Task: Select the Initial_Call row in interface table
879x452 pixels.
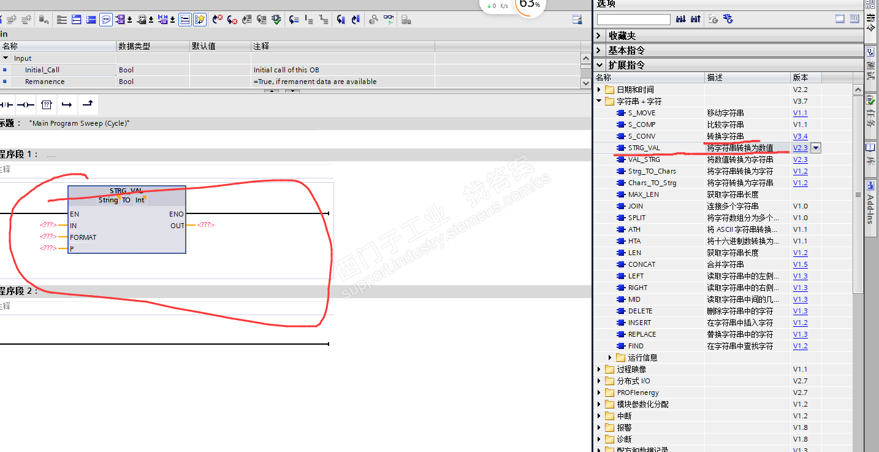Action: point(290,70)
